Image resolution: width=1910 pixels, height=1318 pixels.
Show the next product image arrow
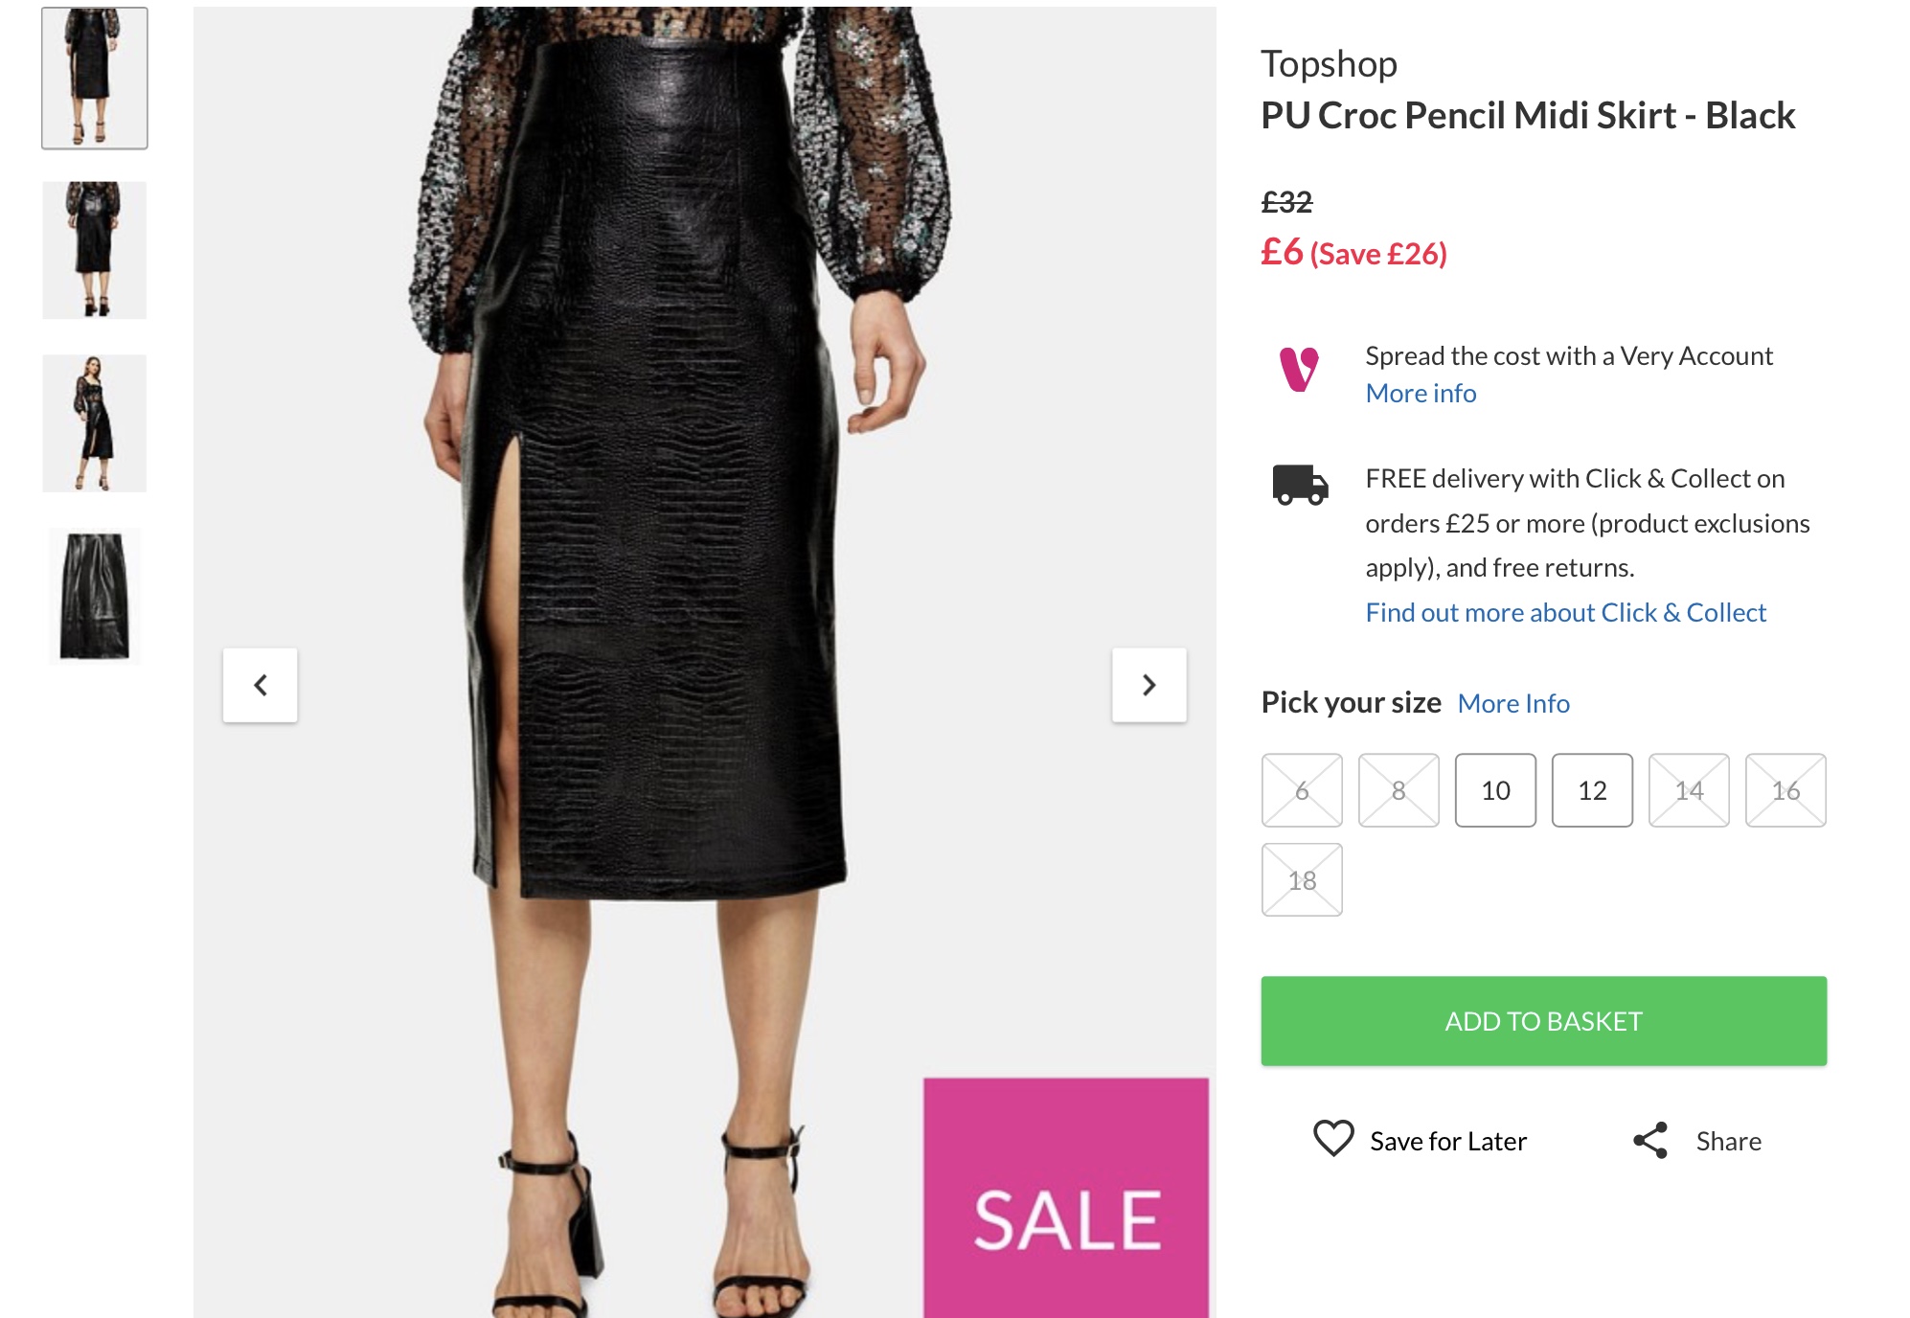[x=1148, y=685]
